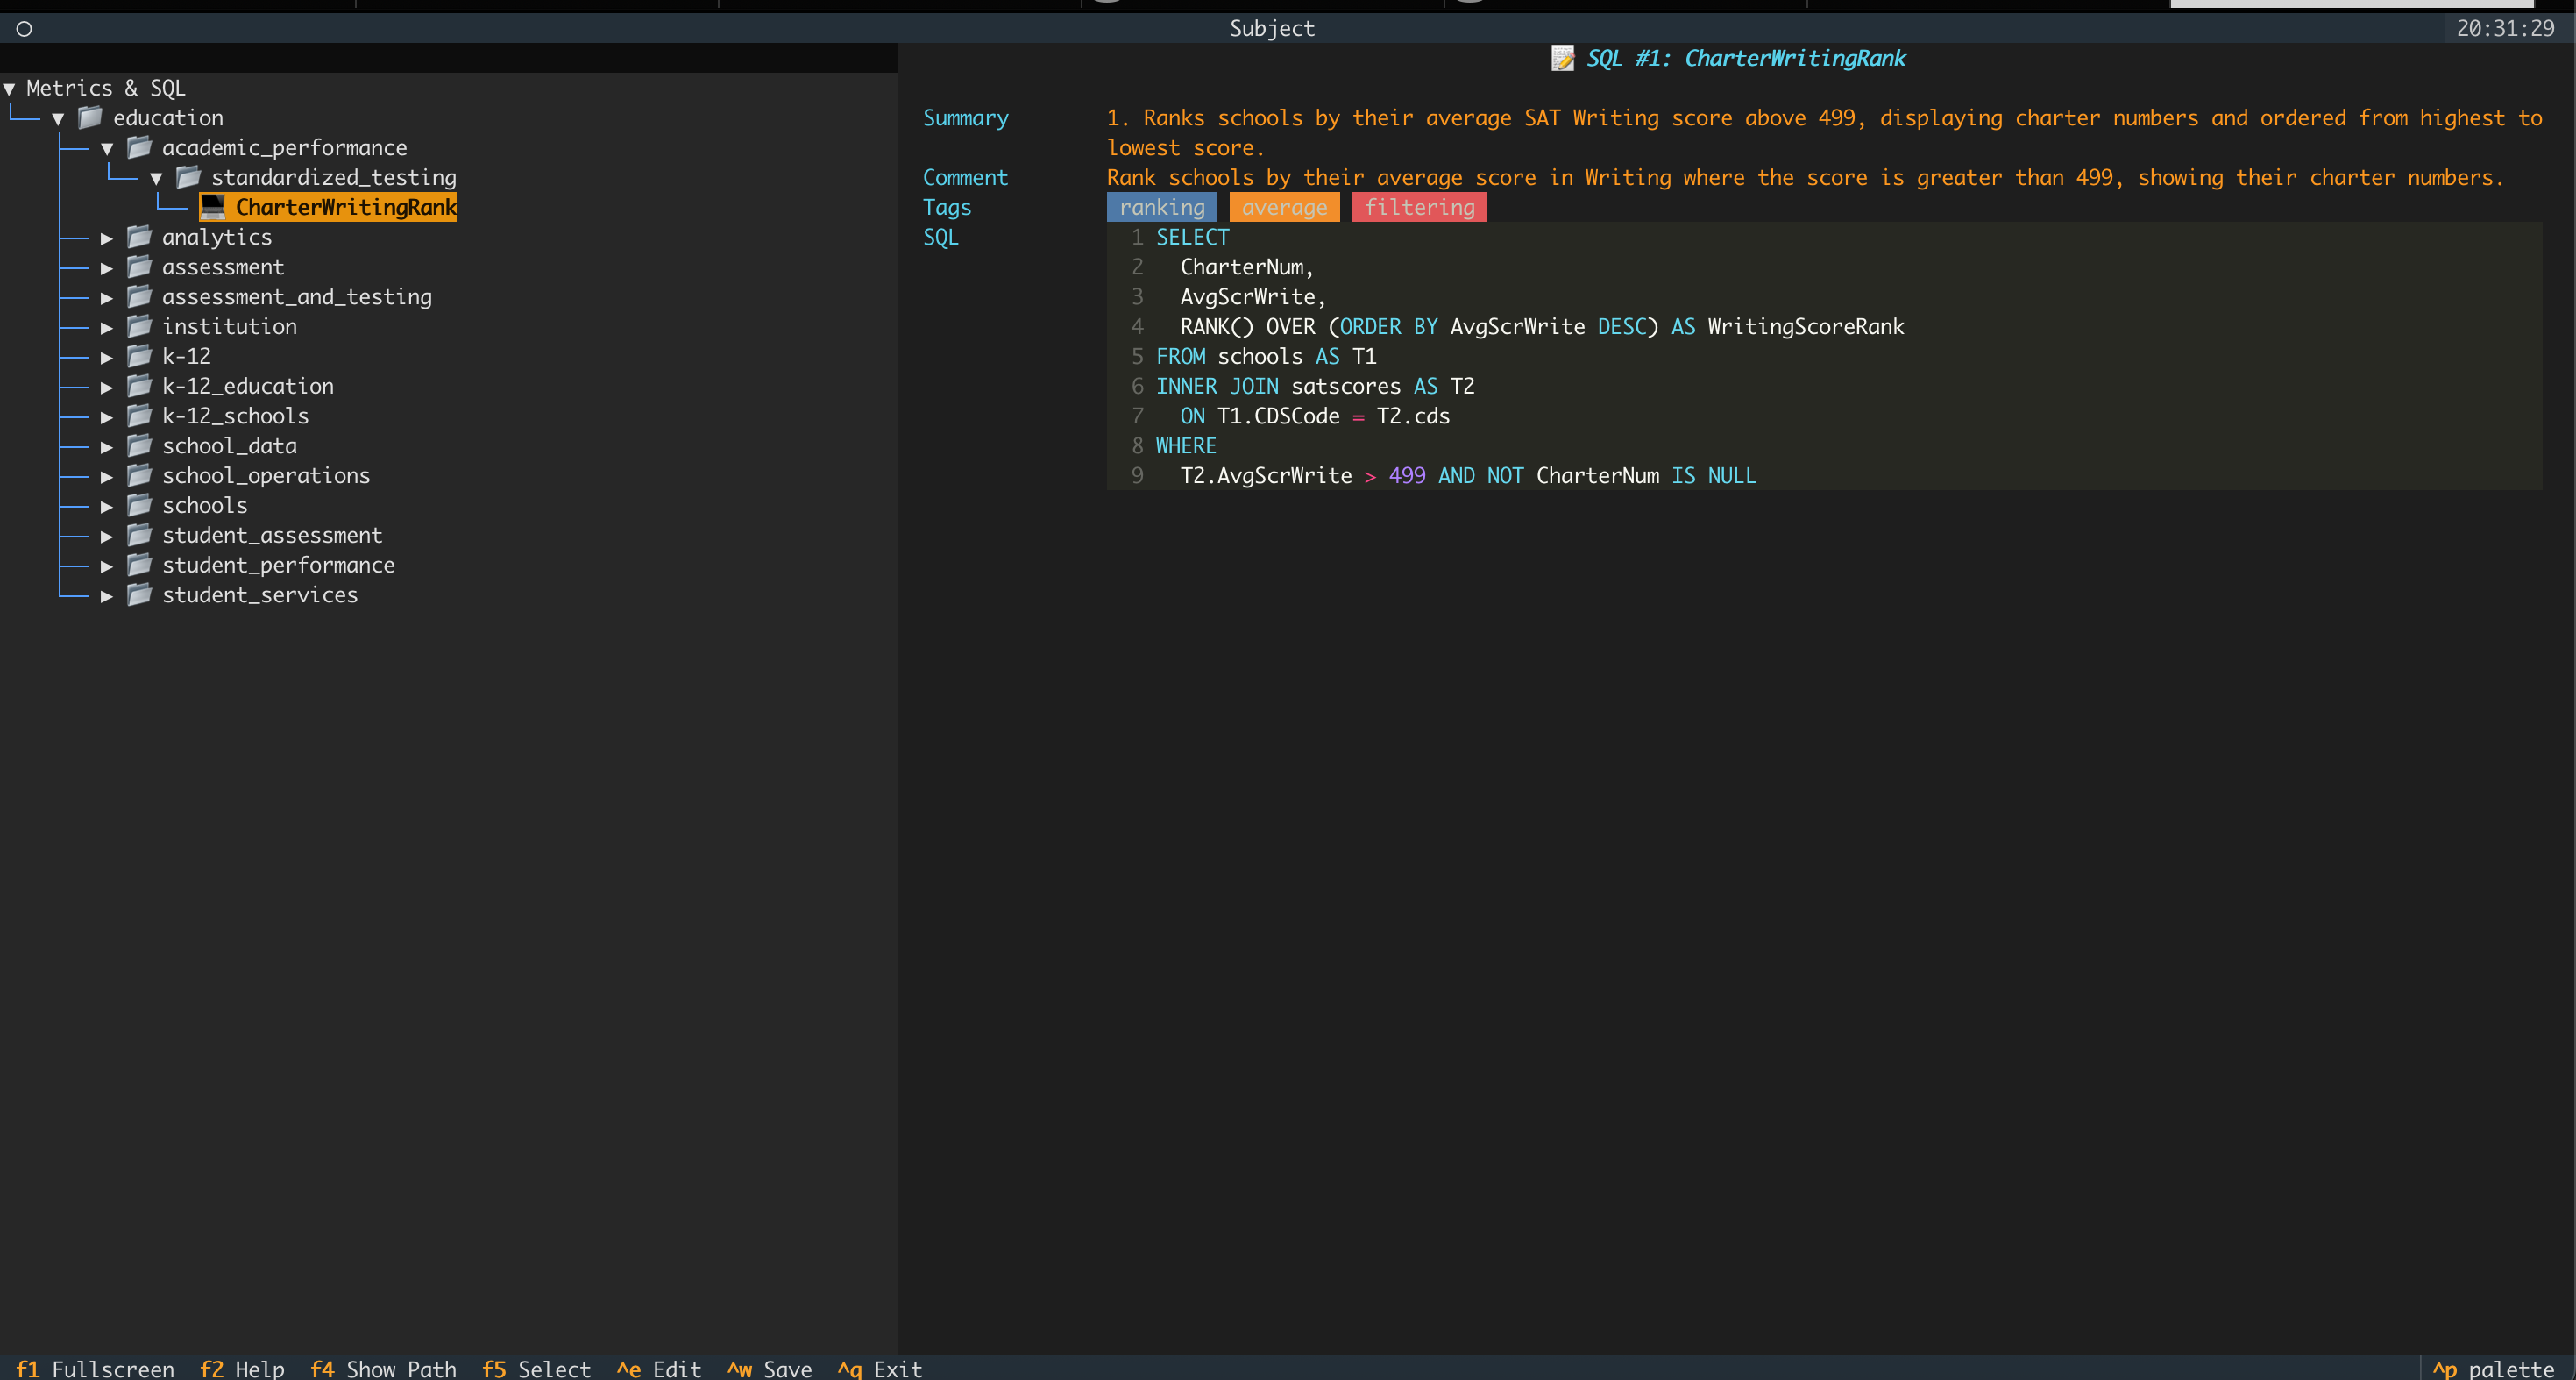Toggle the Metrics & SQL root disclosure triangle
The height and width of the screenshot is (1380, 2576).
[x=10, y=88]
